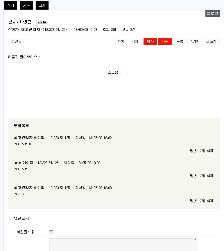The image size is (224, 251).
Task: Click the 스크랩 scrap button
Action: click(113, 72)
